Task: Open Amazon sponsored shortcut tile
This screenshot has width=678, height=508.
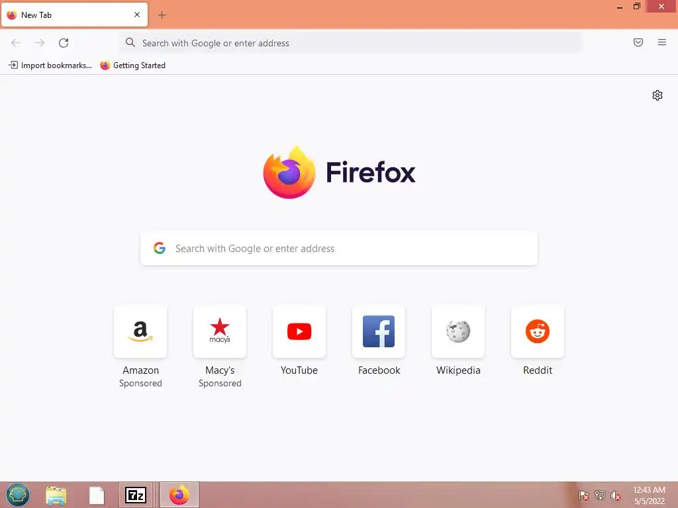Action: pos(140,331)
